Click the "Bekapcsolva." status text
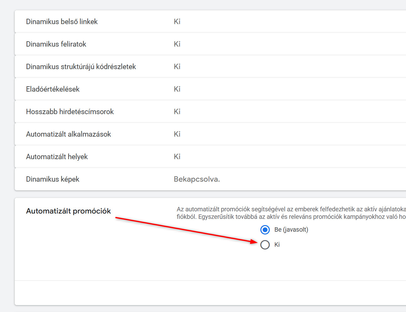Viewport: 406px width, 312px height. pyautogui.click(x=197, y=179)
